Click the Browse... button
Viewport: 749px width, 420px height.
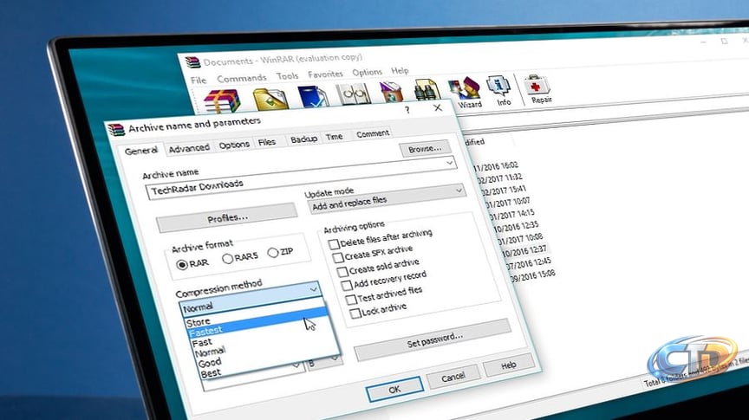click(x=425, y=148)
